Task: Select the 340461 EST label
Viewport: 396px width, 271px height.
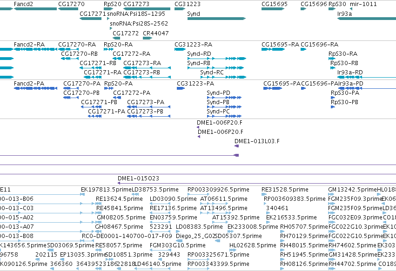Action: click(277, 208)
